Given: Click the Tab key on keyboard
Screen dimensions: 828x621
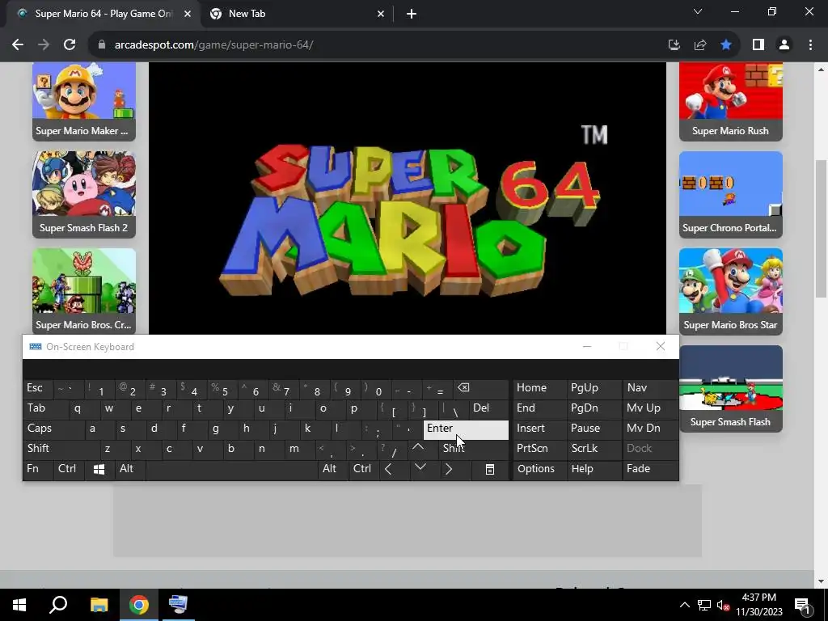Looking at the screenshot, I should [45, 408].
